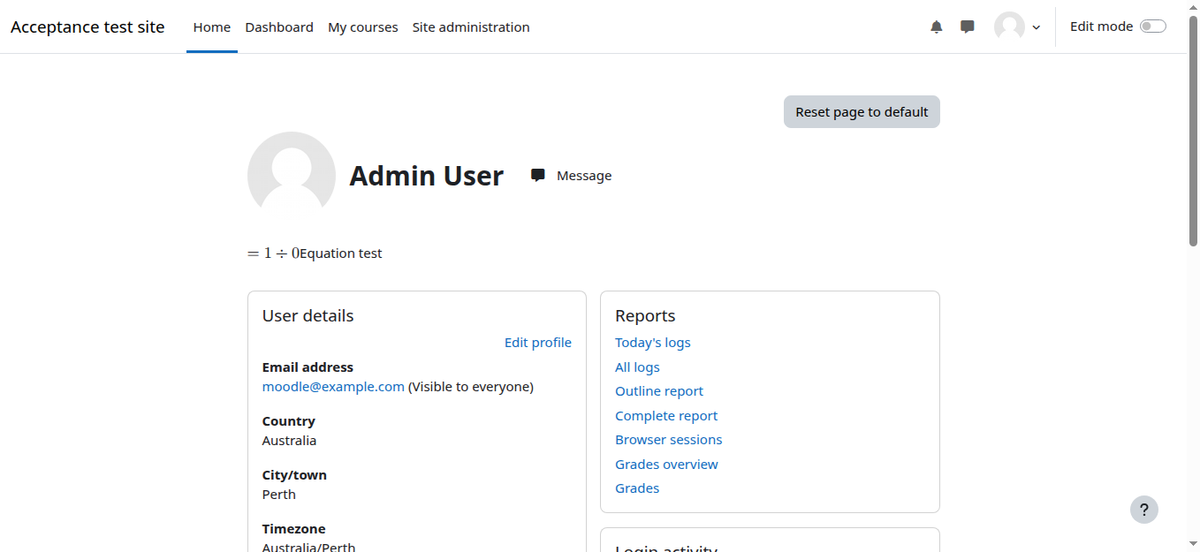This screenshot has width=1200, height=552.
Task: Select the Home tab
Action: [212, 27]
